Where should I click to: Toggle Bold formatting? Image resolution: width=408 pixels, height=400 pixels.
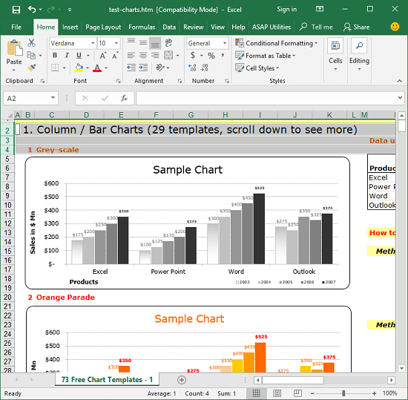point(55,56)
